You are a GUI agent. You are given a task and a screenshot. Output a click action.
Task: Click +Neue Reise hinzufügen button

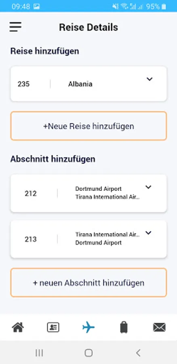point(88,126)
